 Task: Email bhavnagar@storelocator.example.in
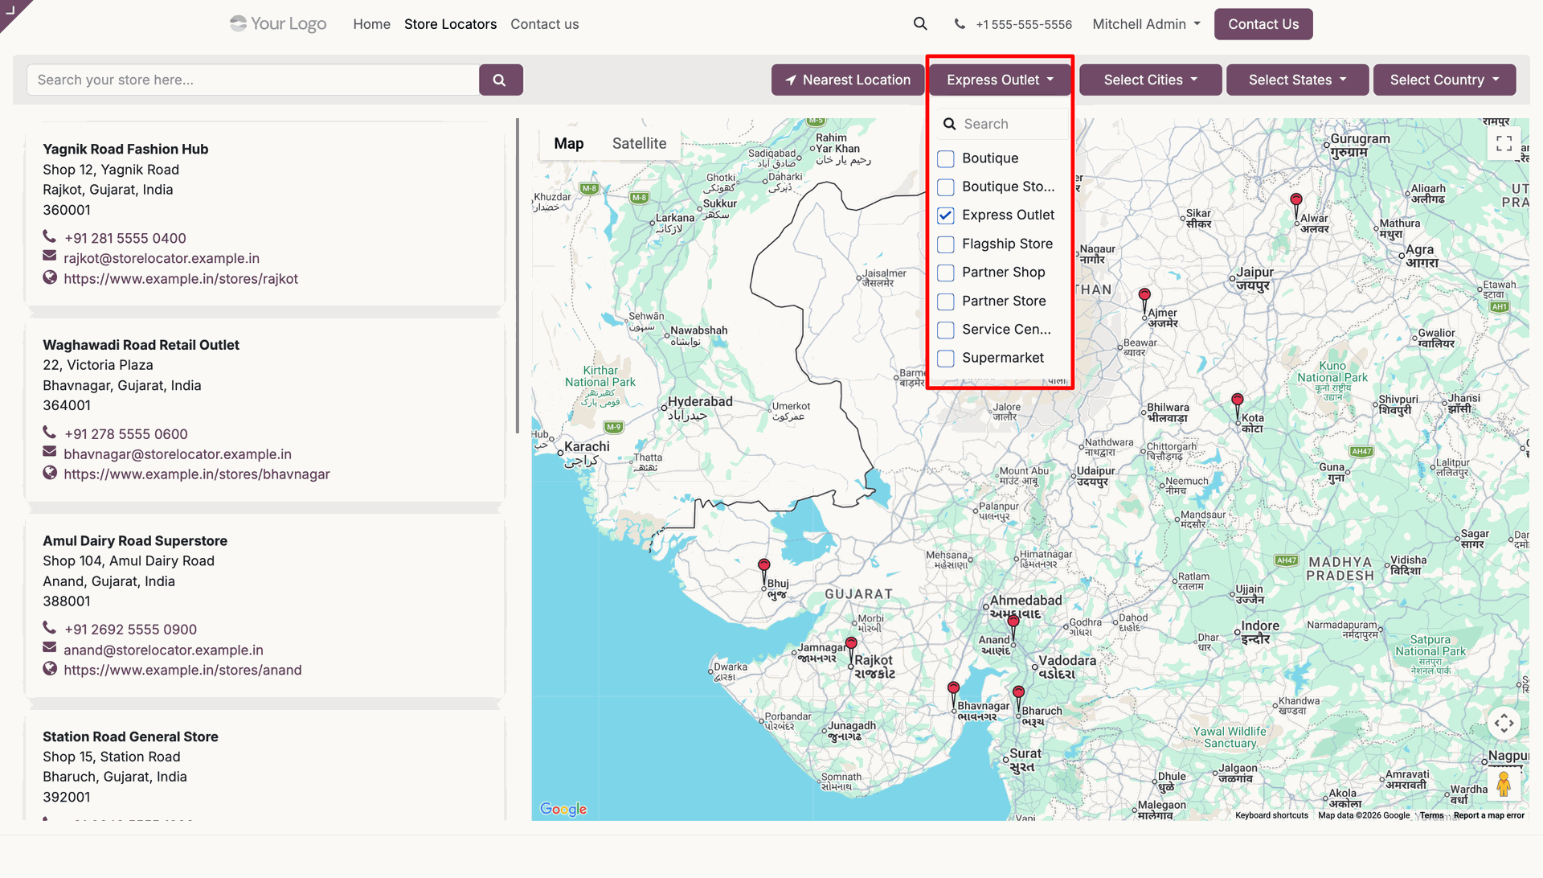178,453
